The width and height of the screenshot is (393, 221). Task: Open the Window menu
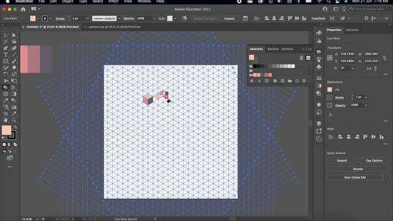(x=144, y=1)
